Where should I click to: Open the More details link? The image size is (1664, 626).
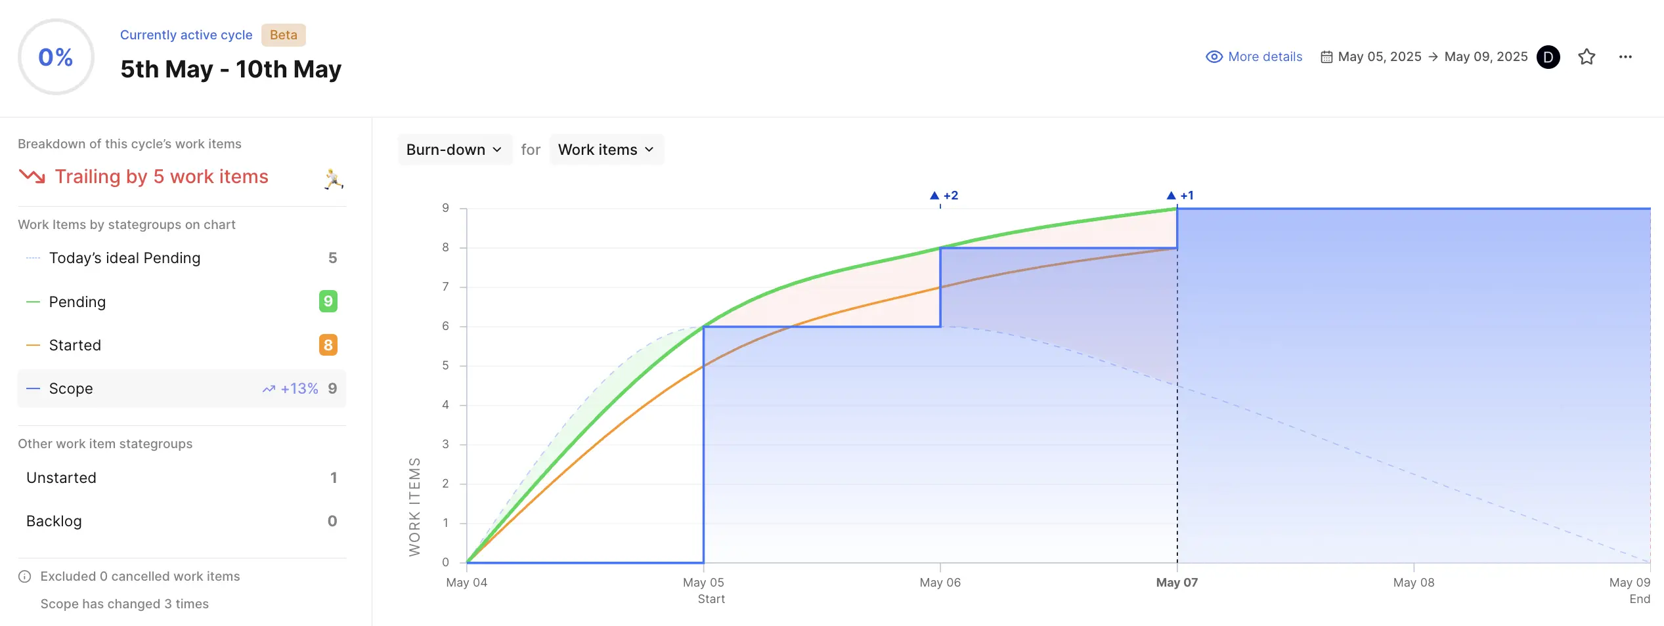(x=1265, y=57)
